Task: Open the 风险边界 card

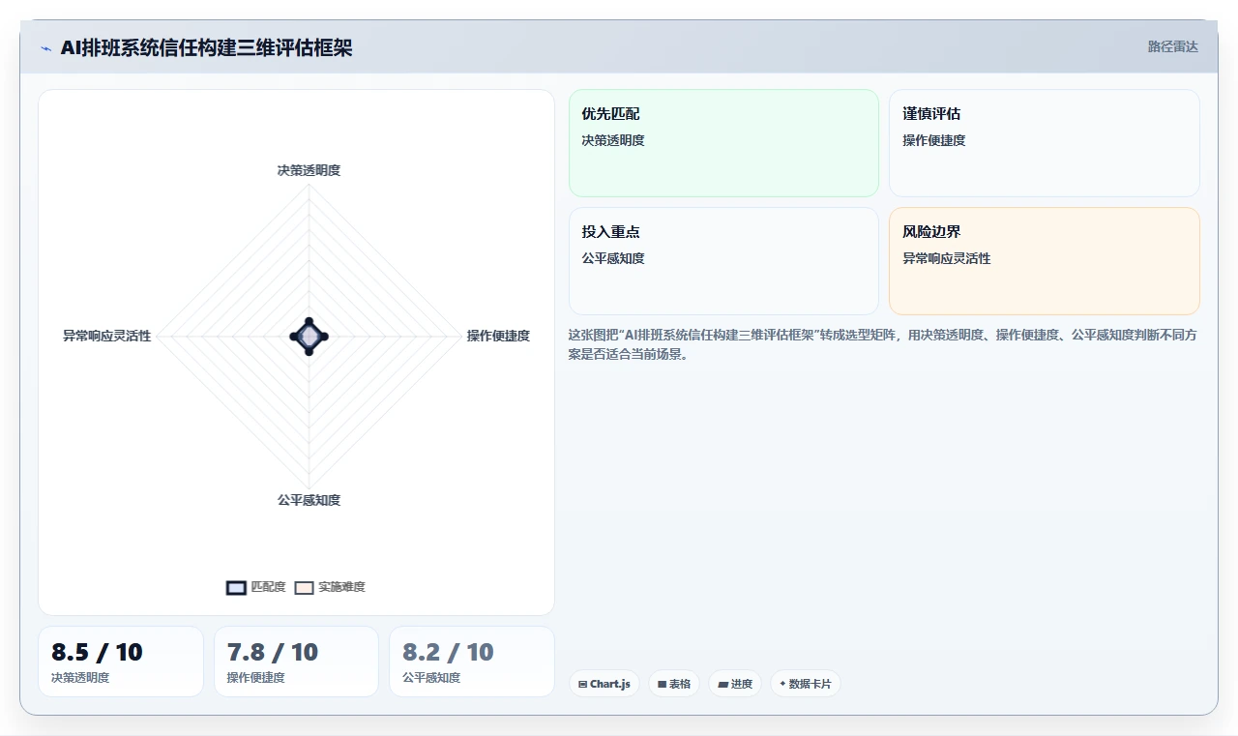Action: [x=1045, y=261]
